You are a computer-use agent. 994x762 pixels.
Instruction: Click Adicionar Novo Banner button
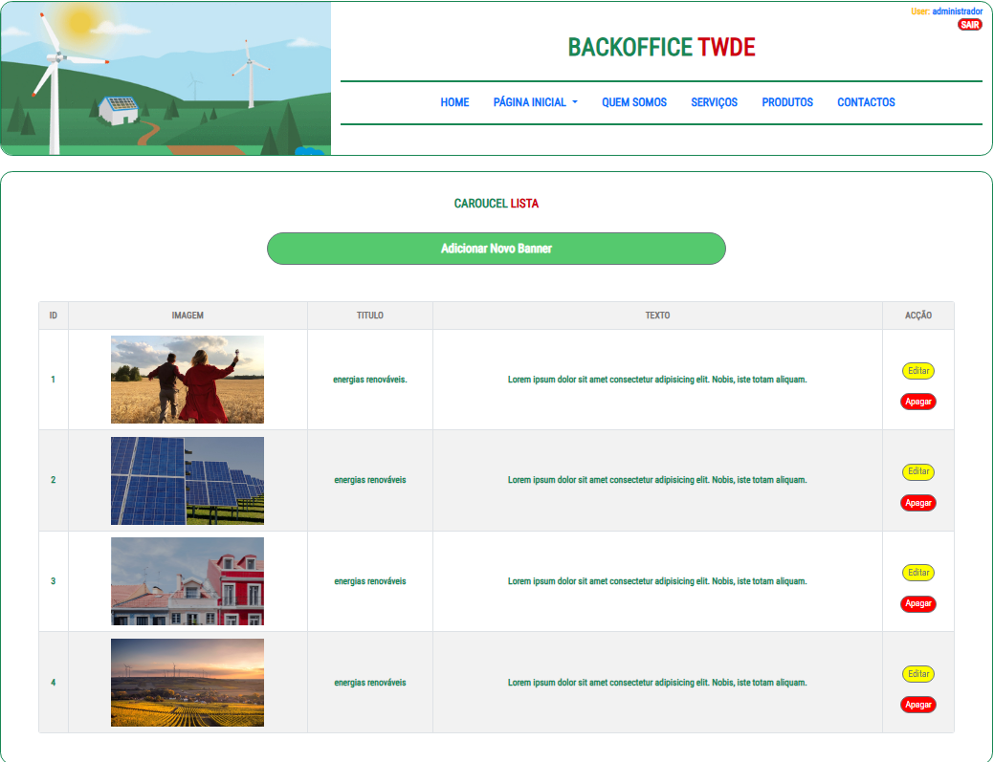tap(496, 249)
